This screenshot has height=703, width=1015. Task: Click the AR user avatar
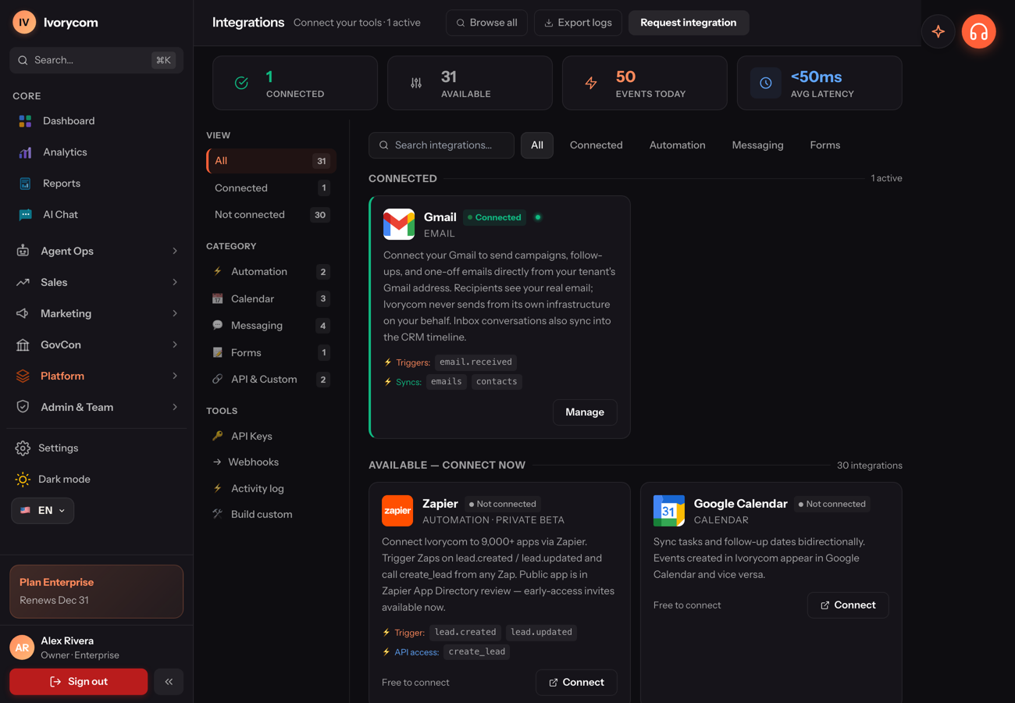tap(22, 648)
